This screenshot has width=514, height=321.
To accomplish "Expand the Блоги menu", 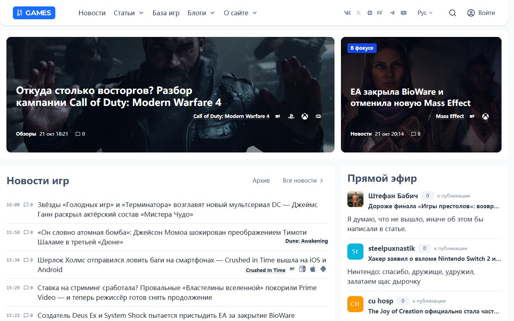I will (x=201, y=13).
